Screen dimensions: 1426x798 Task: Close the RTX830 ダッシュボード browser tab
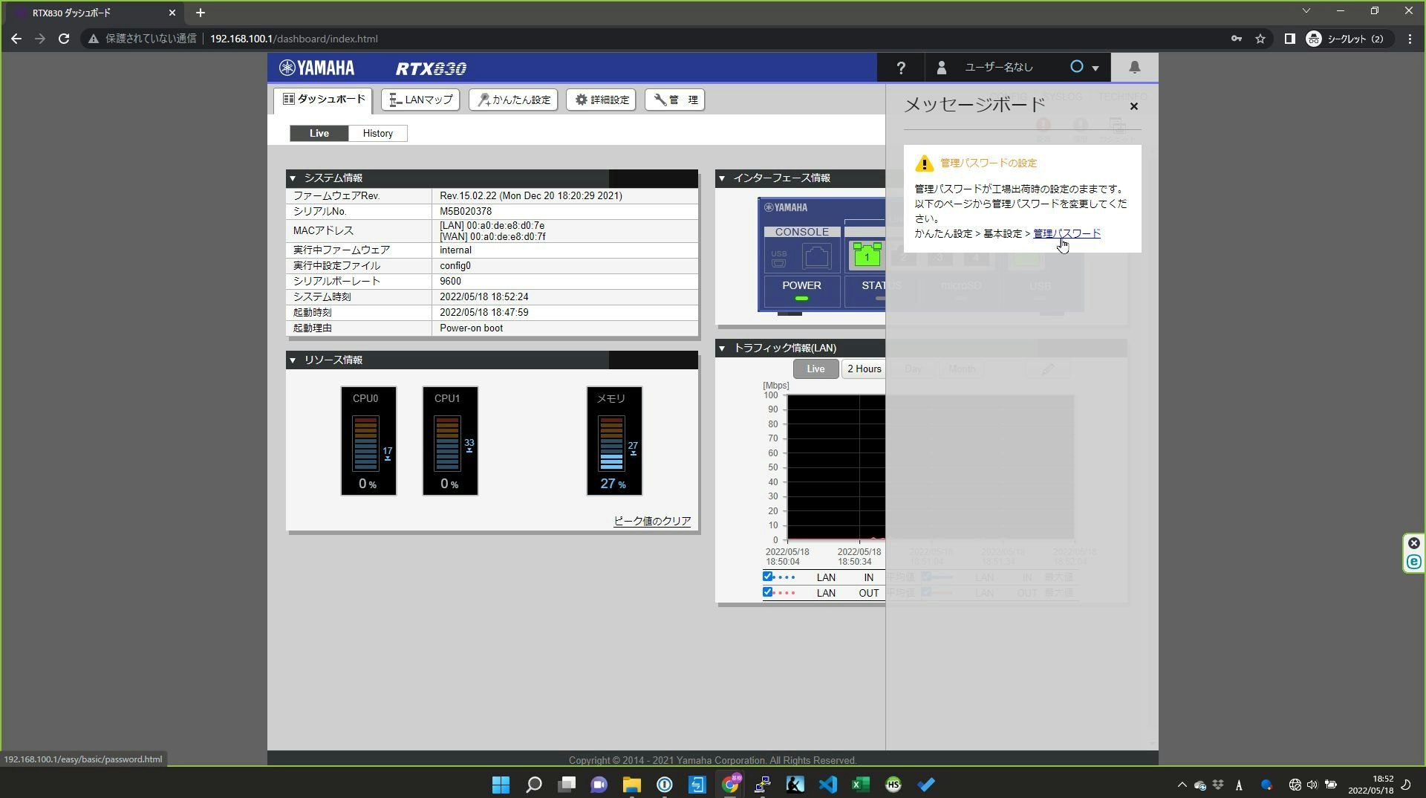172,13
